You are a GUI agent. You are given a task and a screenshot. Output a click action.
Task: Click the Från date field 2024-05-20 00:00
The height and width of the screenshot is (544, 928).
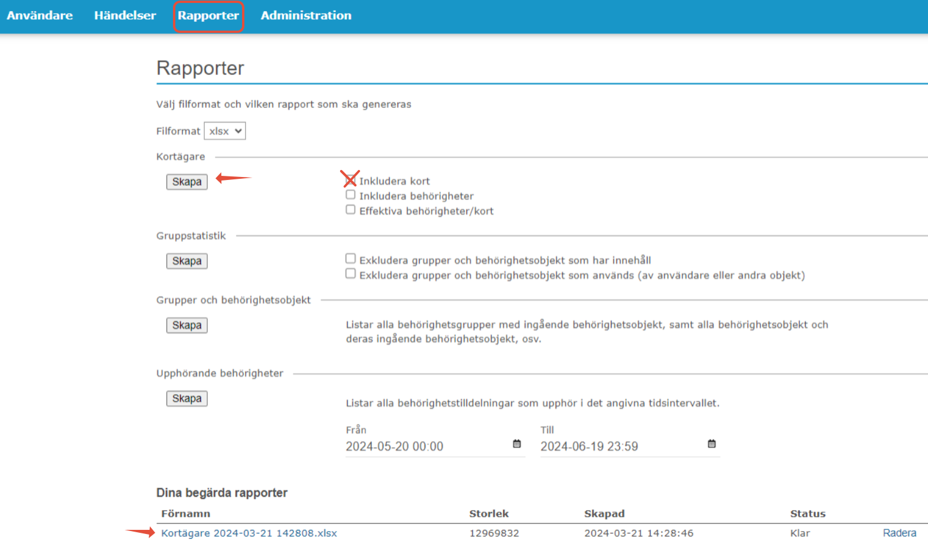435,447
